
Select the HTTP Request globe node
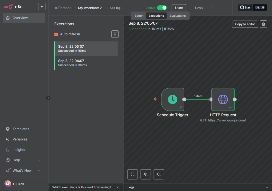pos(223,99)
